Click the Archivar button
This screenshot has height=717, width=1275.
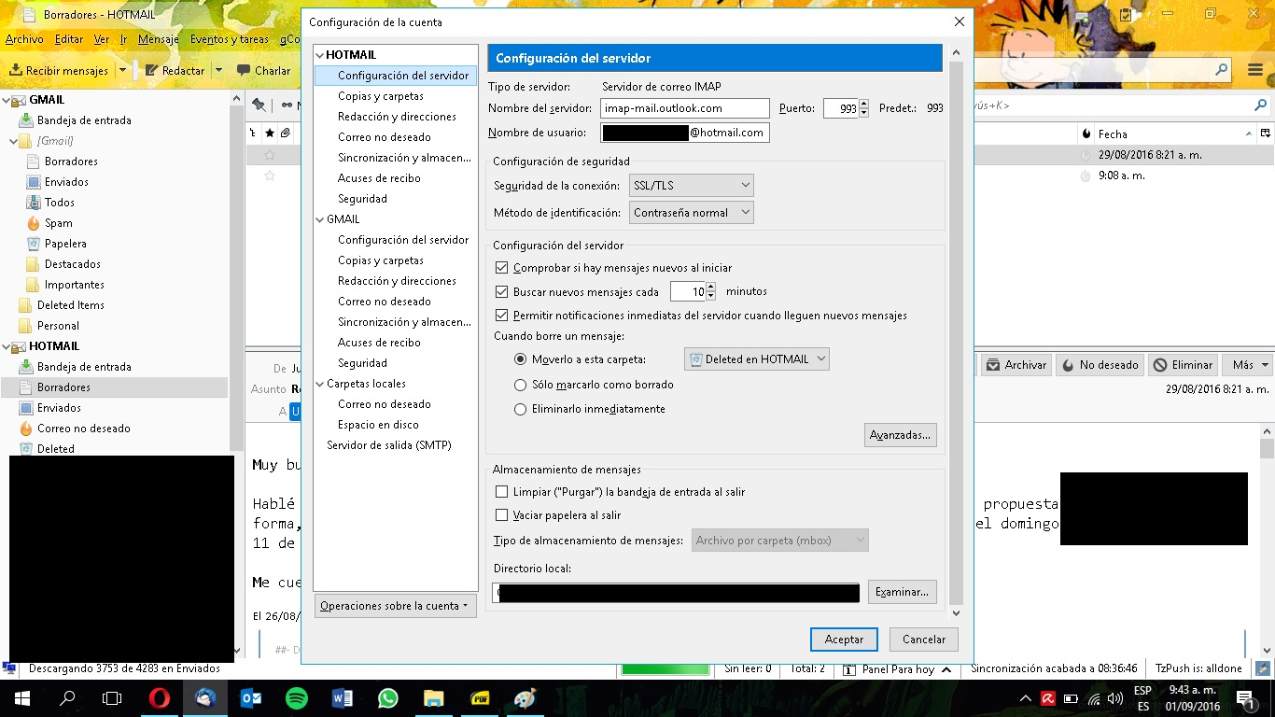[1017, 365]
